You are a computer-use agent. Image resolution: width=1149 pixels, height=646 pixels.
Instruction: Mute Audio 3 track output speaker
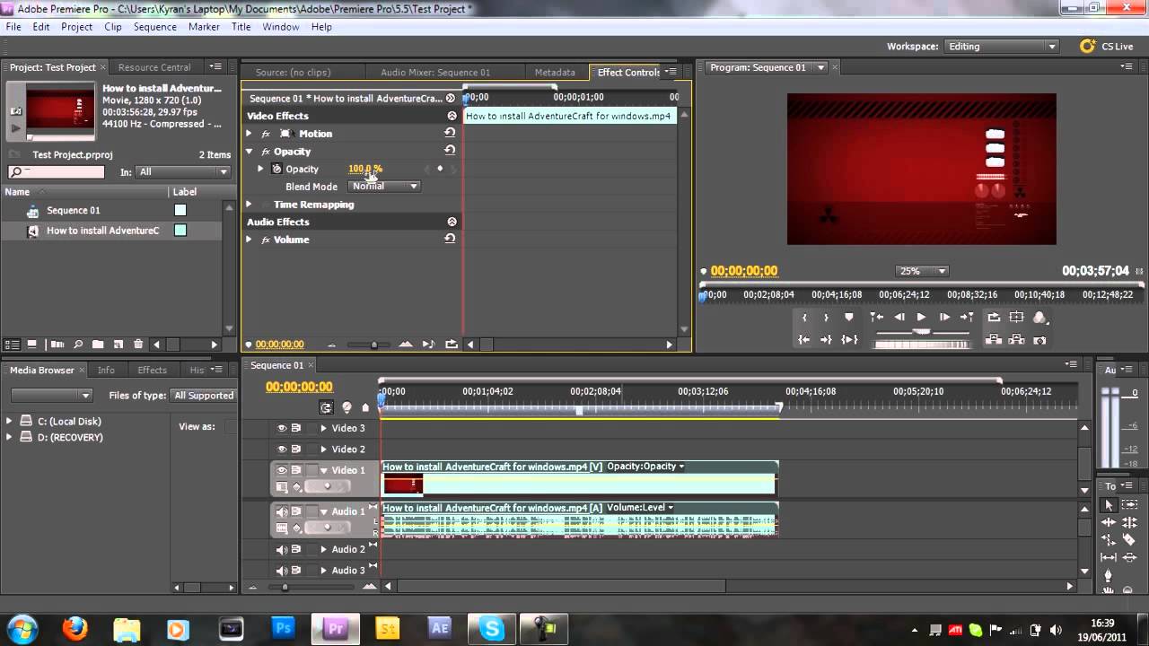tap(282, 571)
